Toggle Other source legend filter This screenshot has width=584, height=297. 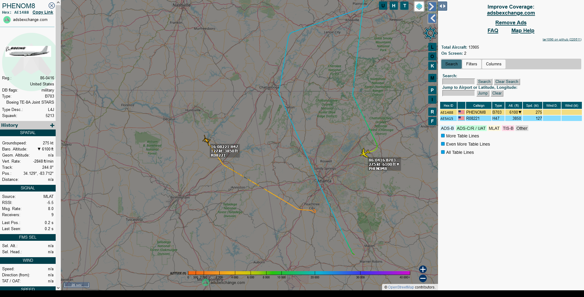pyautogui.click(x=522, y=128)
